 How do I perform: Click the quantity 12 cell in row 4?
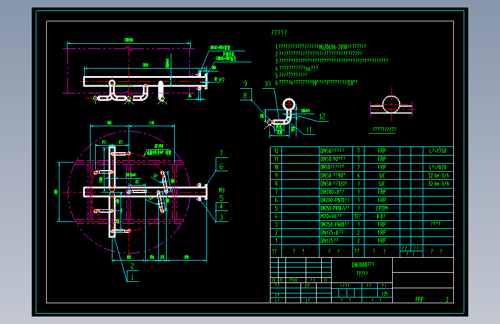pos(358,216)
